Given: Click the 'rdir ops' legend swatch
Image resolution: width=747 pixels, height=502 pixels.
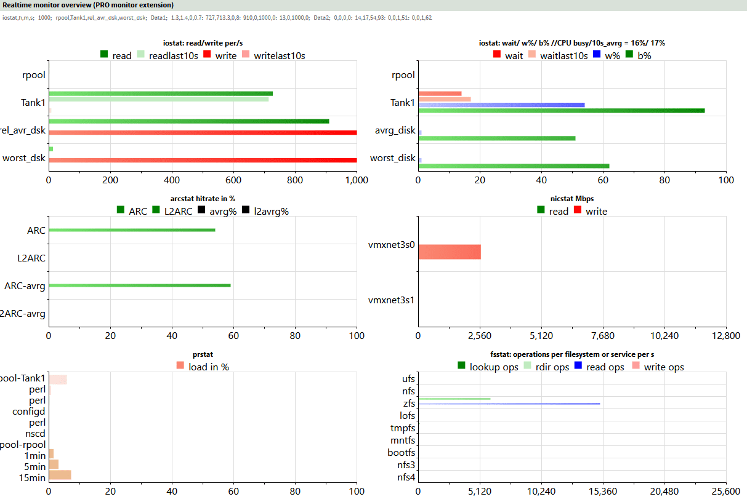Looking at the screenshot, I should tap(527, 366).
